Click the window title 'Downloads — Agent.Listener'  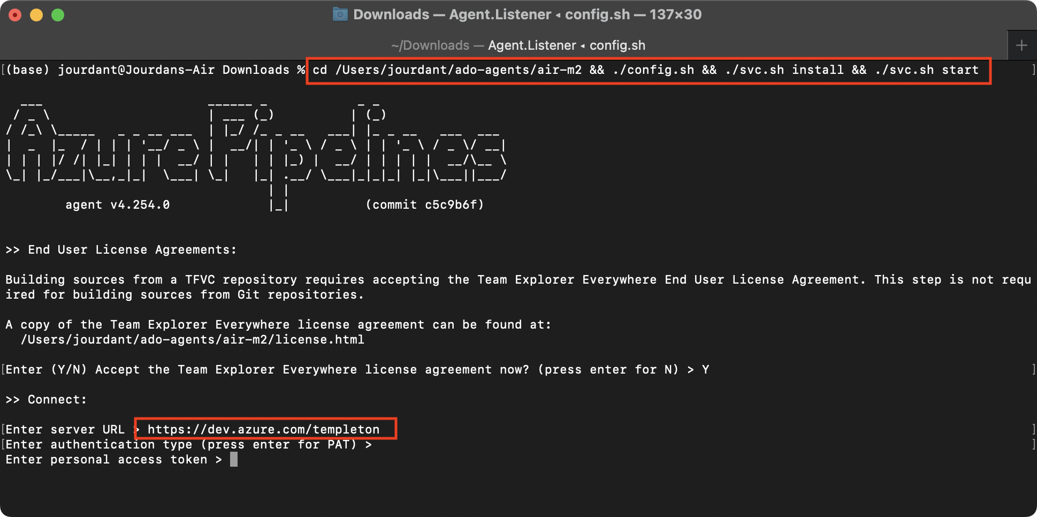pyautogui.click(x=452, y=14)
